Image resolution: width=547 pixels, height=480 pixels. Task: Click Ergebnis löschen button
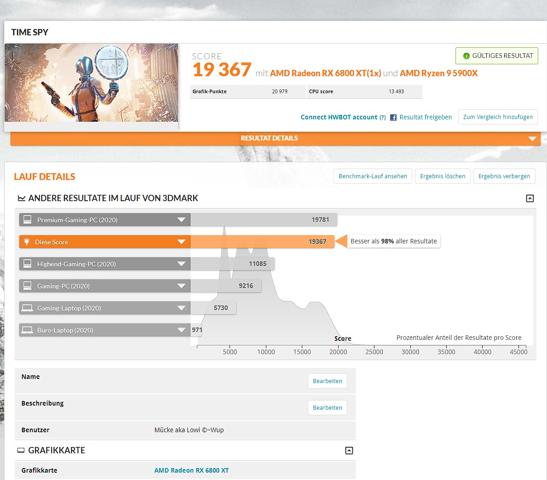coord(443,176)
